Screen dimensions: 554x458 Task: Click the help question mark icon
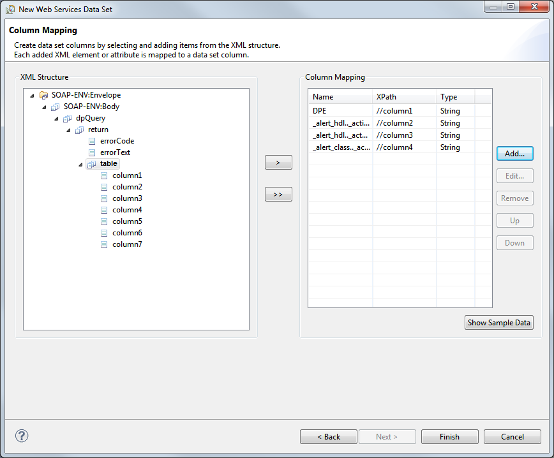click(22, 436)
